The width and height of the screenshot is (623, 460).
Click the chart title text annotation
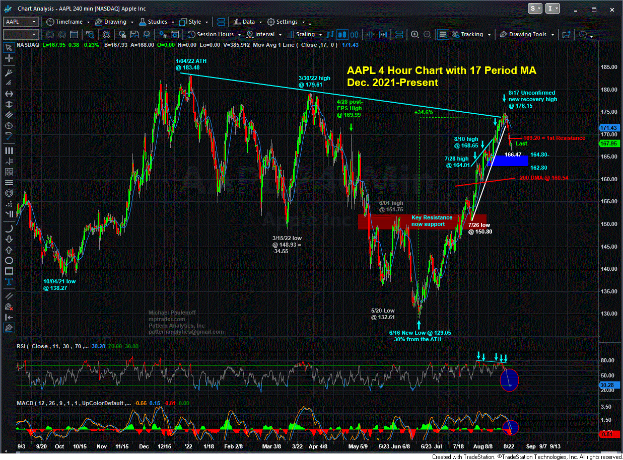(x=441, y=76)
